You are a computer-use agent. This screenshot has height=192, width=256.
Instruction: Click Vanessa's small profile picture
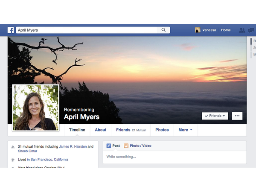tap(198, 30)
